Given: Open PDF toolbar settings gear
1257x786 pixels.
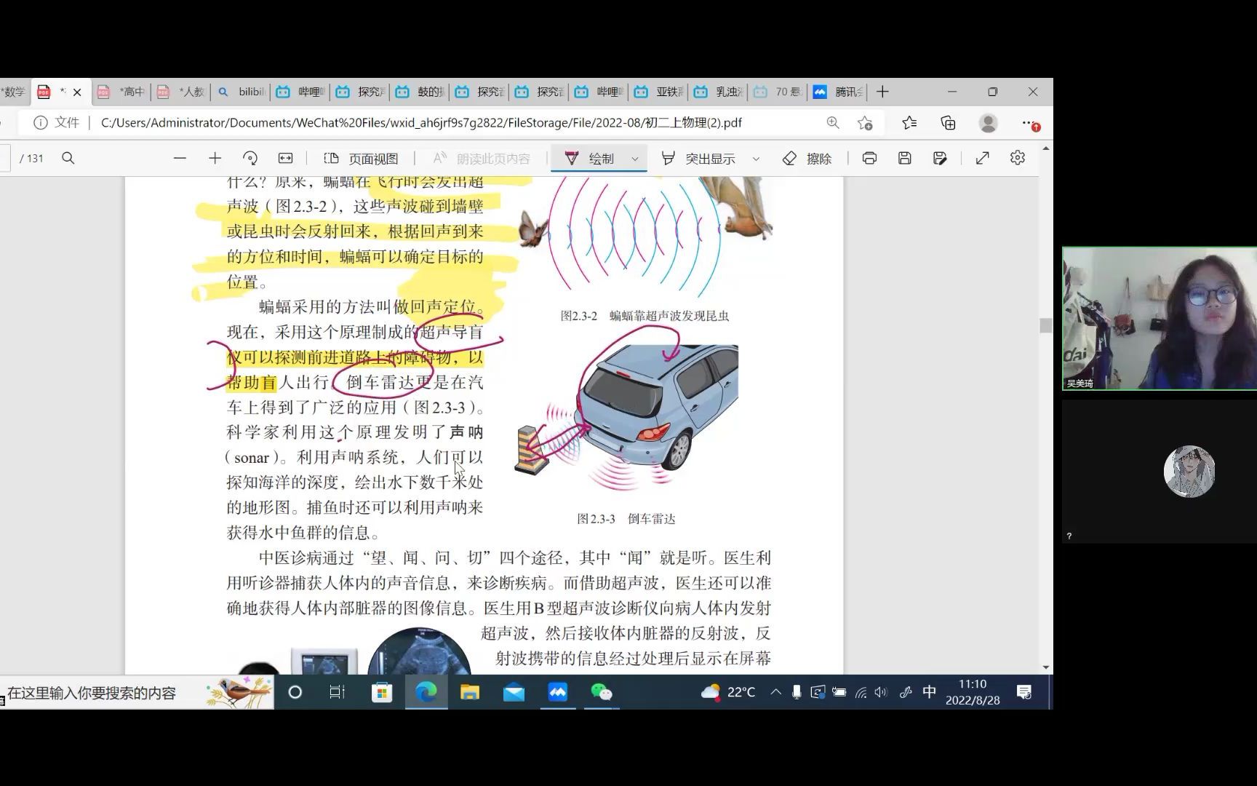Looking at the screenshot, I should tap(1017, 158).
